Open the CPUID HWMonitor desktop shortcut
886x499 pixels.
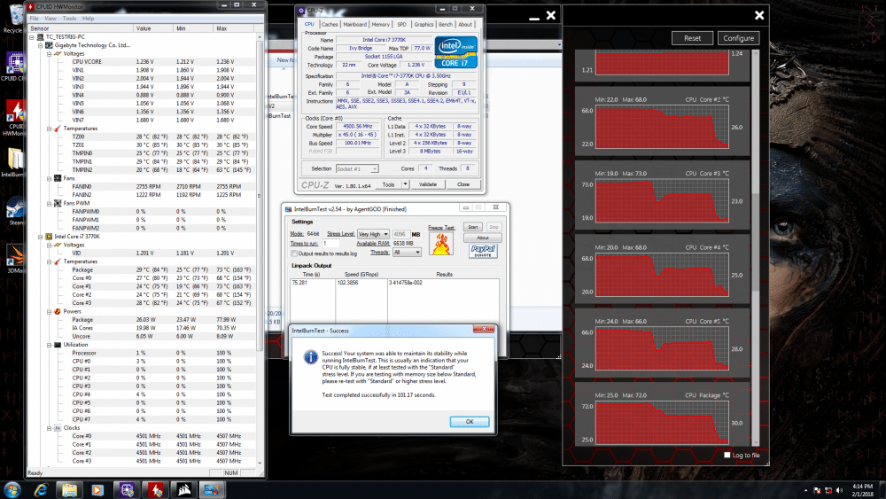point(14,118)
